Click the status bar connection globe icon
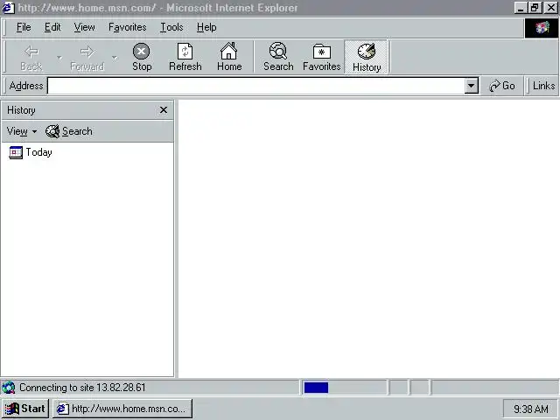Screen dimensions: 560x420 (8, 388)
